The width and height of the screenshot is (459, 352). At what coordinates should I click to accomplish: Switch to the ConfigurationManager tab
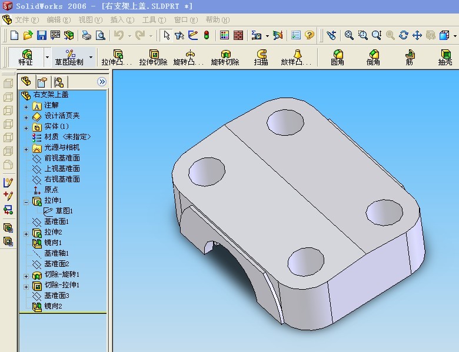tap(59, 82)
